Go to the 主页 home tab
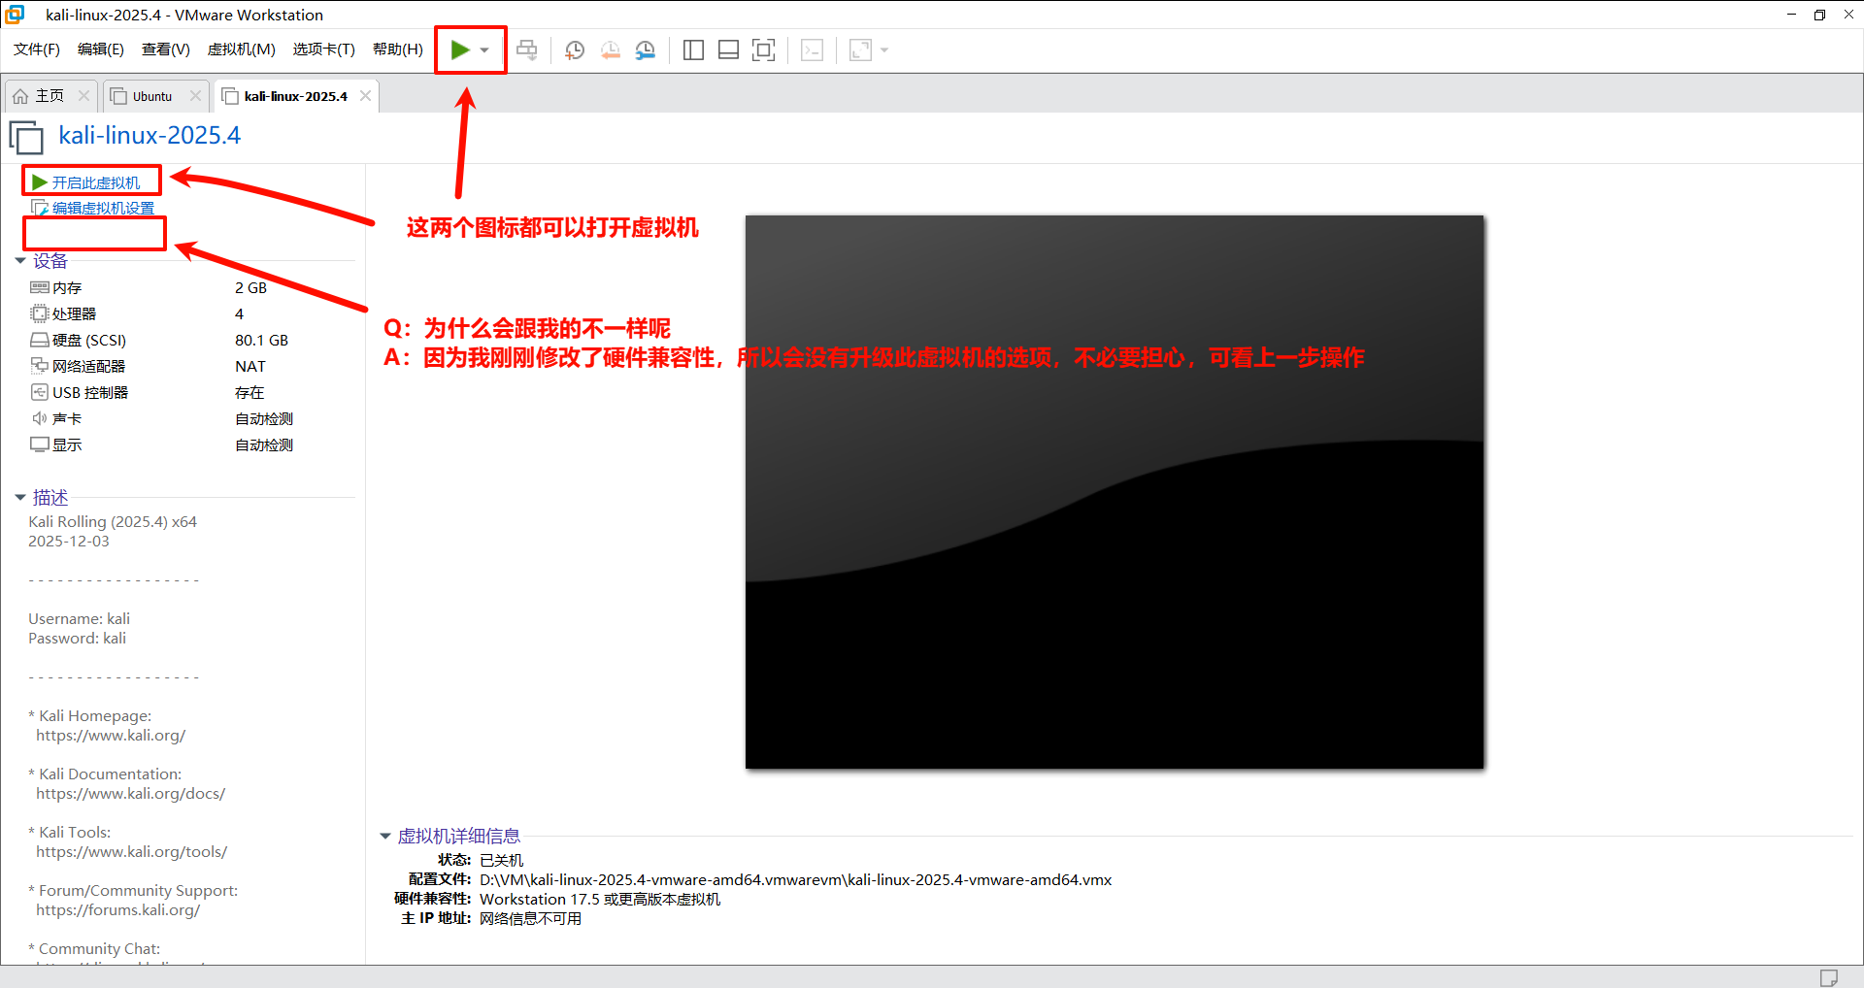Viewport: 1864px width, 988px height. [49, 96]
